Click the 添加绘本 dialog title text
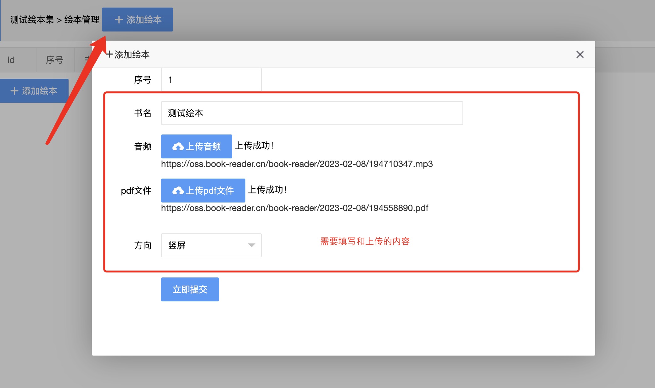The width and height of the screenshot is (655, 388). [x=132, y=54]
